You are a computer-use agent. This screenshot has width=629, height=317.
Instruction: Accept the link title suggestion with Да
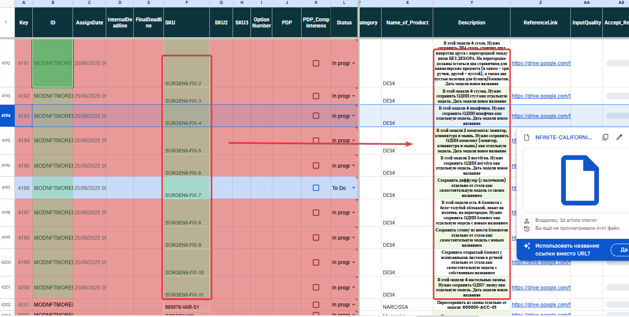(624, 250)
